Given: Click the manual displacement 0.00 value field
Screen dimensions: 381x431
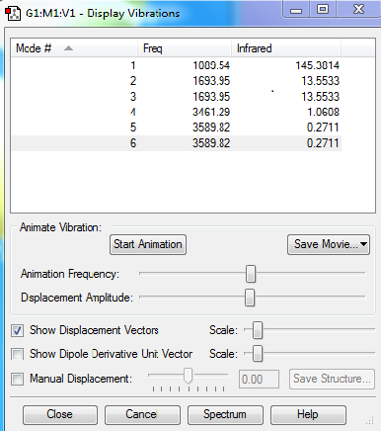Looking at the screenshot, I should [x=259, y=379].
